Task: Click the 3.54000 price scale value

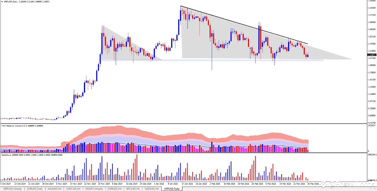Action: pyautogui.click(x=372, y=1)
